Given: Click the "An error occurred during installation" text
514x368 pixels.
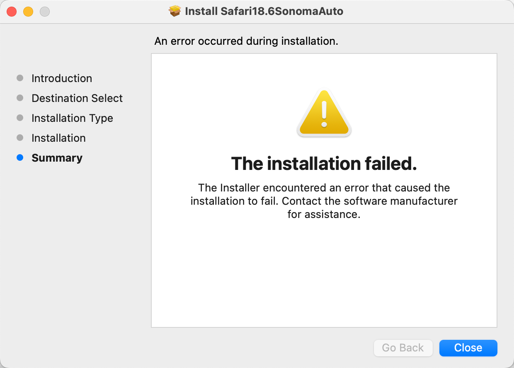Looking at the screenshot, I should [246, 41].
